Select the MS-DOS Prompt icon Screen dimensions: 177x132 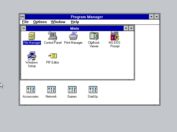point(115,36)
